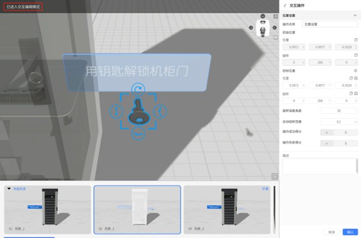Click the left-side arrow of the view cube
Viewport: 361px width, 238px height.
[x=251, y=28]
